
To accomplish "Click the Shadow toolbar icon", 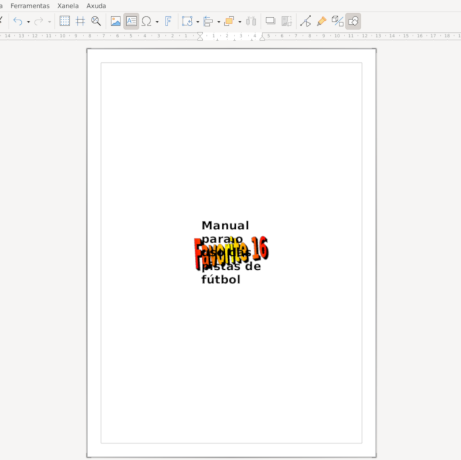I will point(270,21).
